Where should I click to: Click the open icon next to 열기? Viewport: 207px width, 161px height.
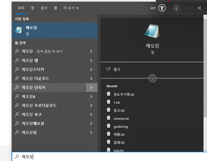pyautogui.click(x=108, y=69)
